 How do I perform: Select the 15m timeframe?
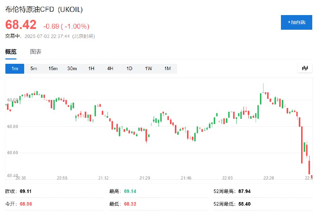click(x=53, y=69)
